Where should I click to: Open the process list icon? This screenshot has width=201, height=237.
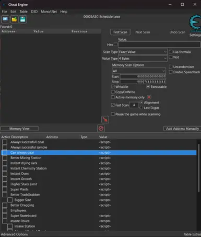(5, 19)
